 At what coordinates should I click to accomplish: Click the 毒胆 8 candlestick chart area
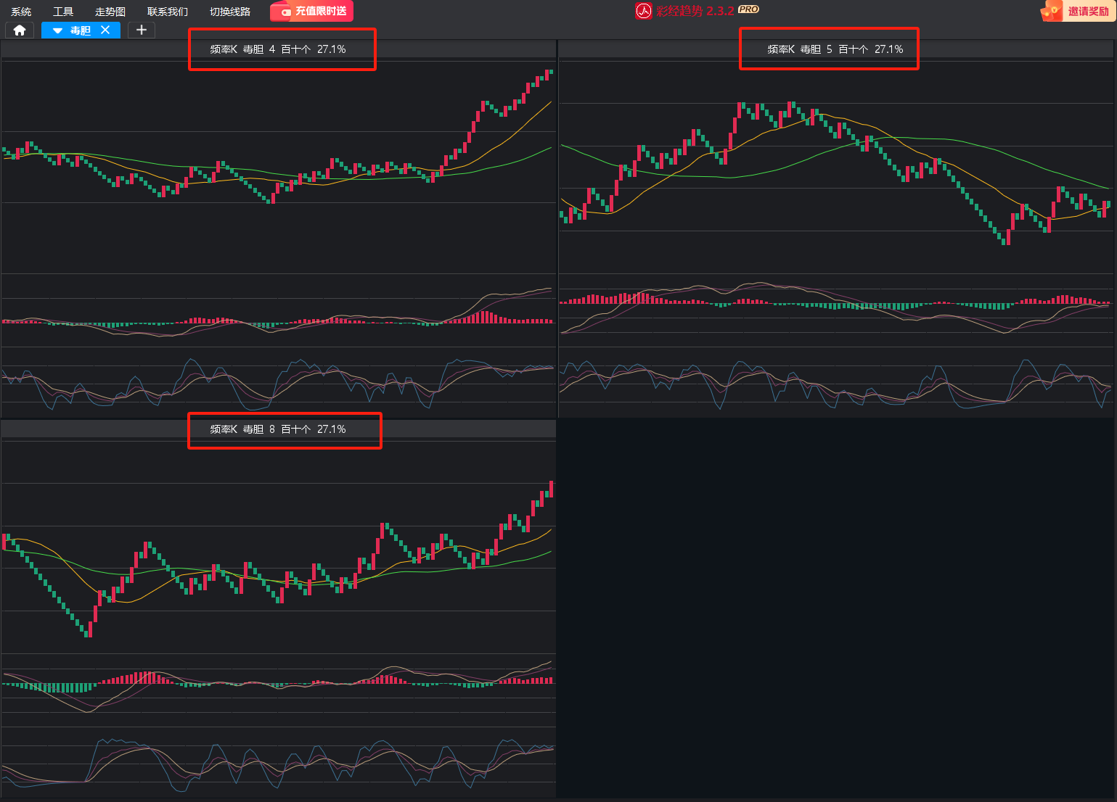[278, 545]
